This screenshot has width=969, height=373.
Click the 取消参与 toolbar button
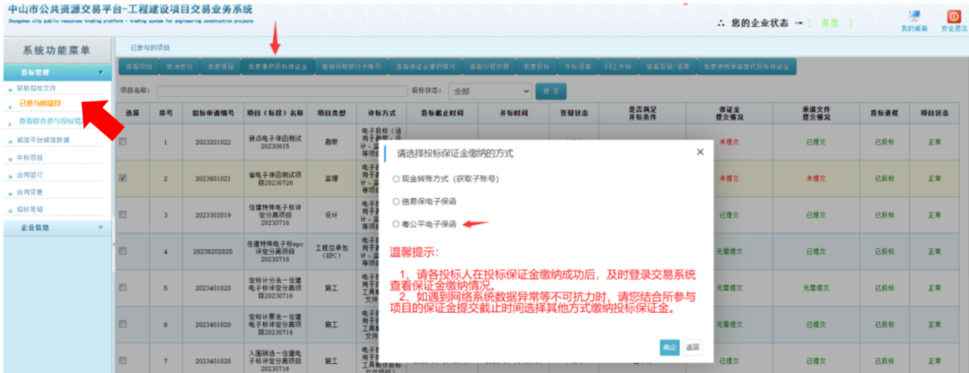tap(179, 66)
